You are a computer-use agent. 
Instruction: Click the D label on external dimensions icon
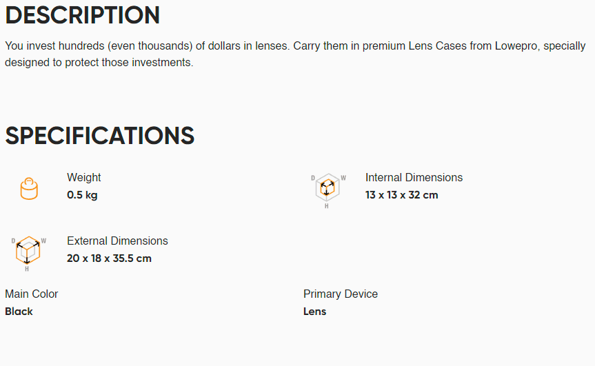tap(13, 241)
